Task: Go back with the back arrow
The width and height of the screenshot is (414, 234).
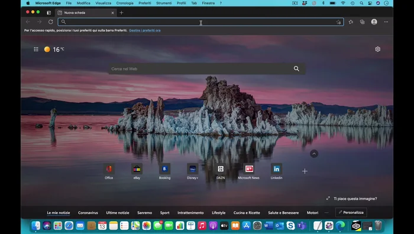Action: pyautogui.click(x=28, y=22)
